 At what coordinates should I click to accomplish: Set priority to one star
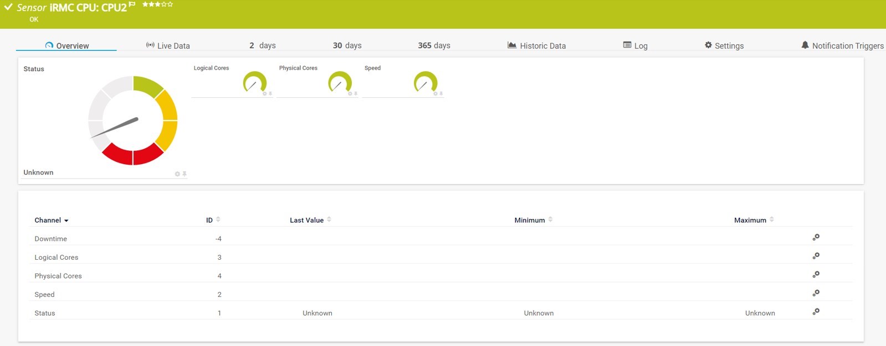pyautogui.click(x=145, y=4)
